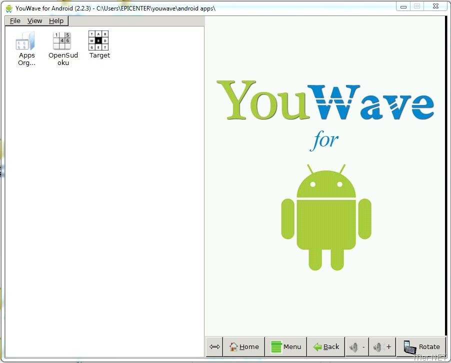Click the YouWave splash screen logo
The width and height of the screenshot is (451, 363).
325,100
